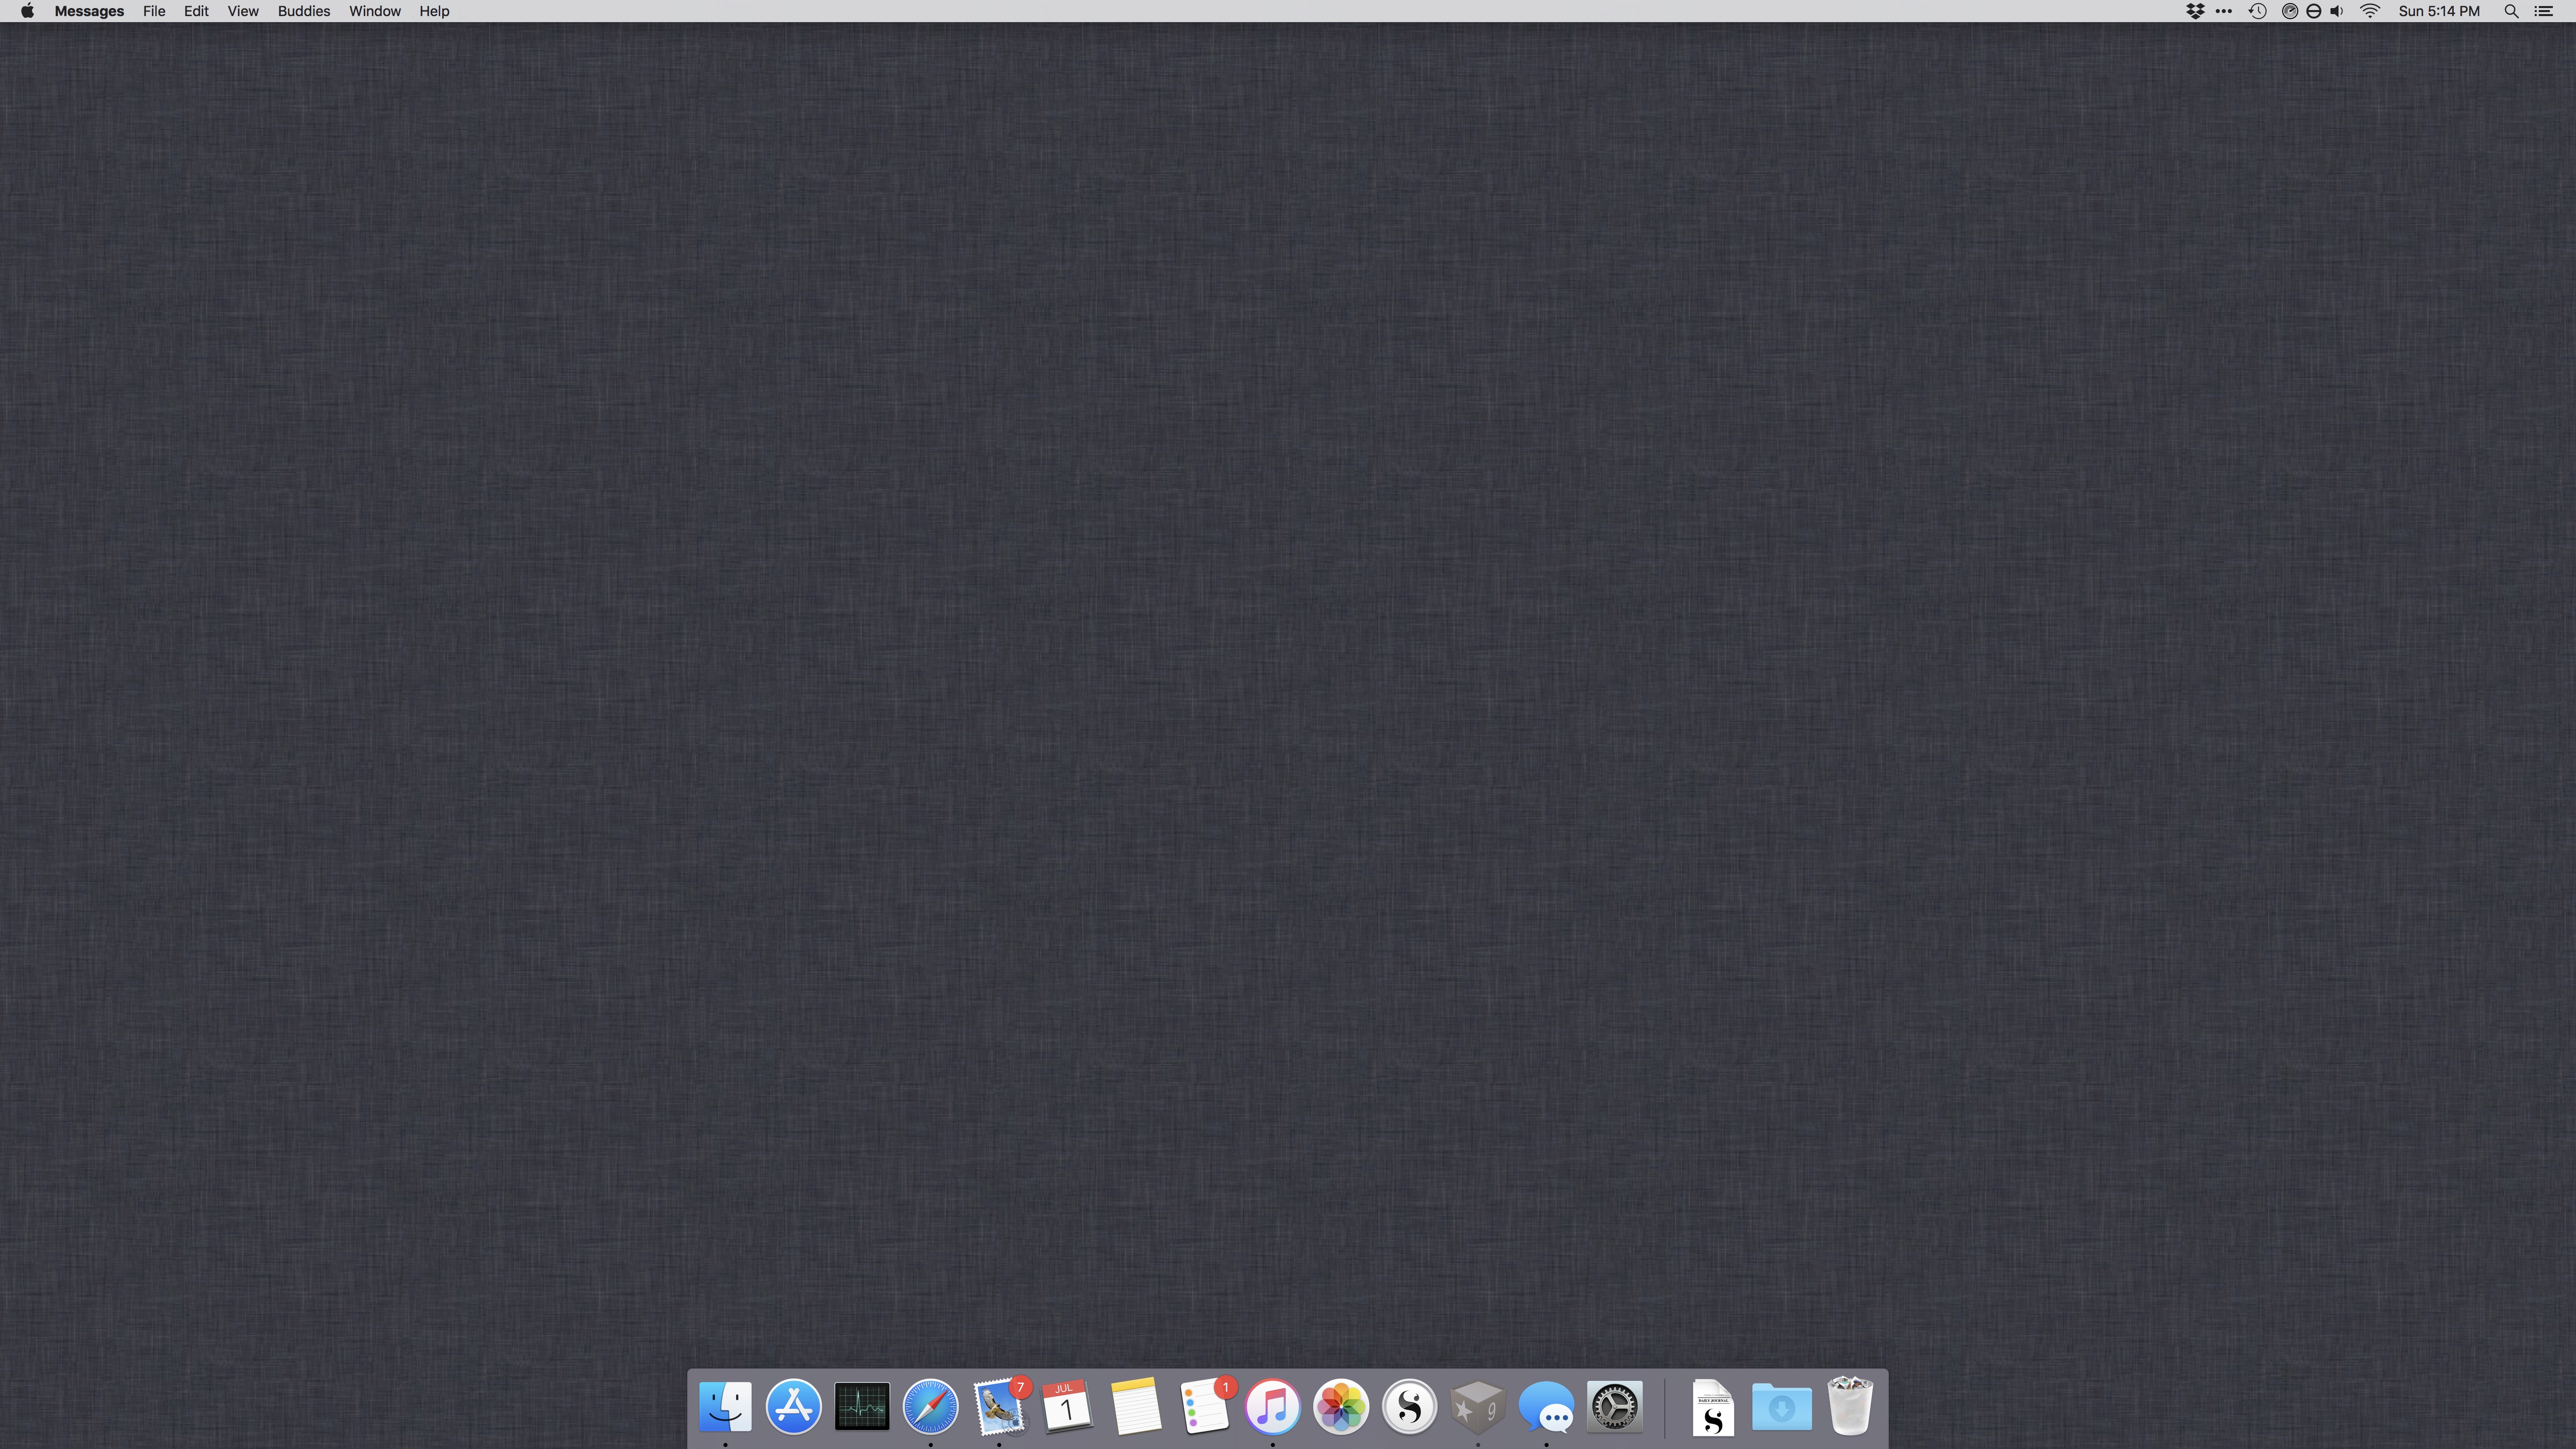Open the Downloads folder stack
2576x1449 pixels.
1781,1406
